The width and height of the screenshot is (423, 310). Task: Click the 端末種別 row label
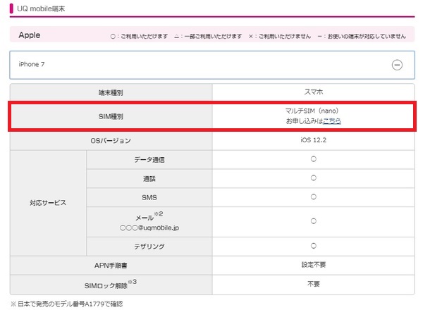coord(111,93)
